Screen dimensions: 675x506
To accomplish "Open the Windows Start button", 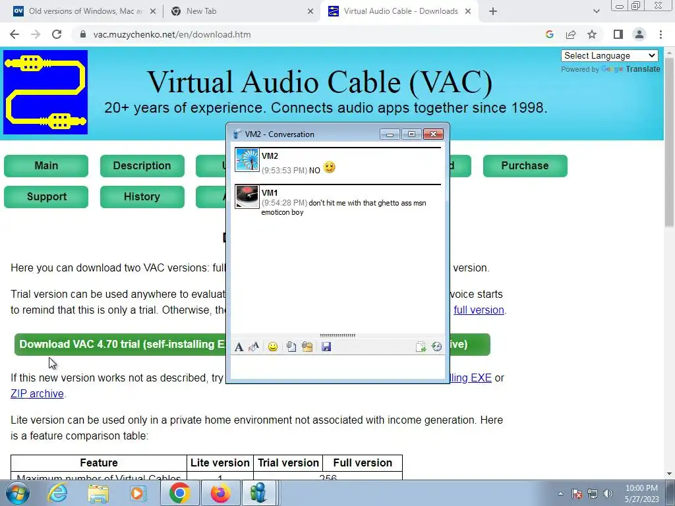I will [x=18, y=493].
